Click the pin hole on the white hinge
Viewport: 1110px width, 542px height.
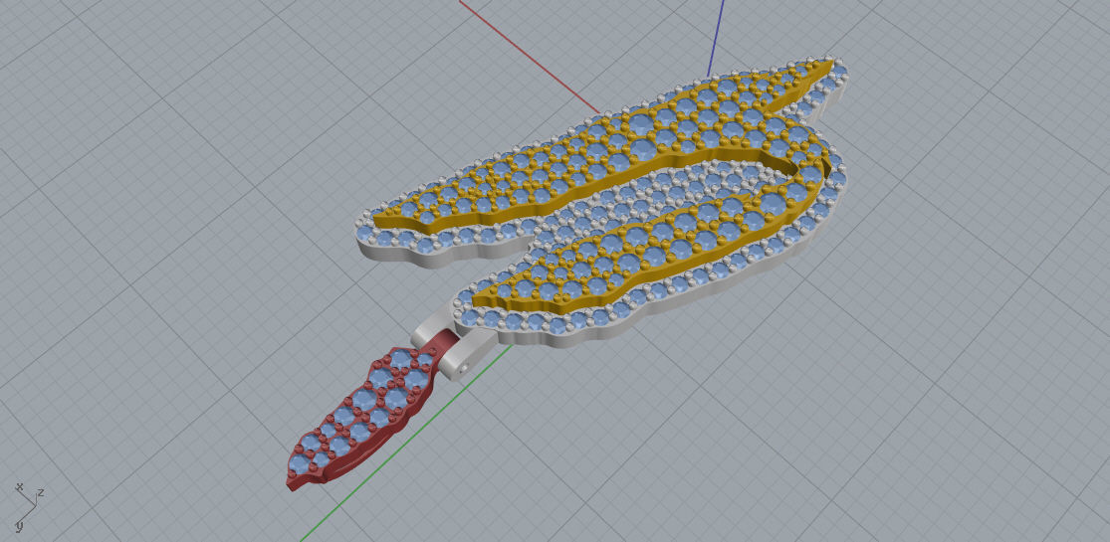[463, 369]
